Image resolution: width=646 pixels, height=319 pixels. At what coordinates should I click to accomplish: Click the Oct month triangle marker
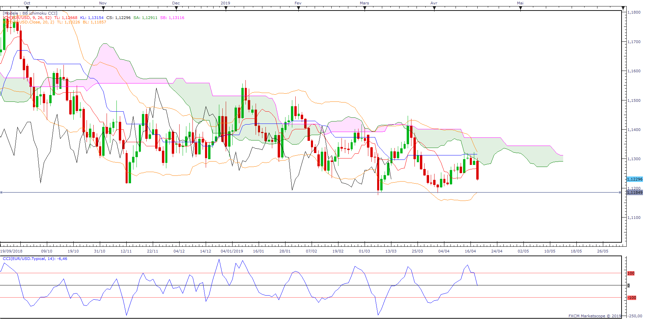(27, 8)
